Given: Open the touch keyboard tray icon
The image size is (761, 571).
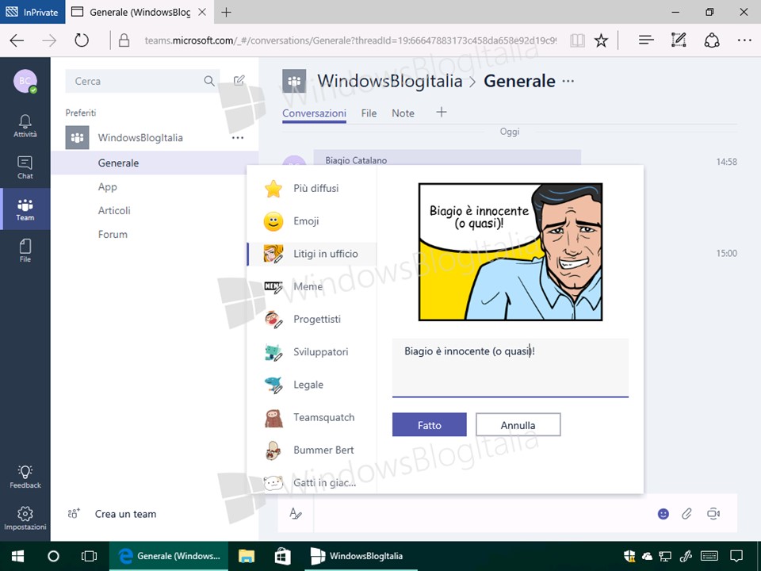Looking at the screenshot, I should [x=709, y=555].
